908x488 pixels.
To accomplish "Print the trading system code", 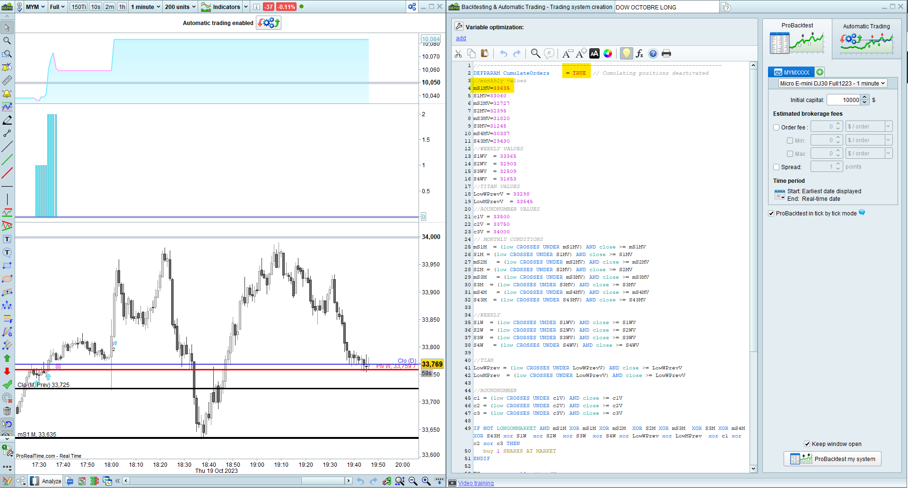I will pyautogui.click(x=666, y=54).
